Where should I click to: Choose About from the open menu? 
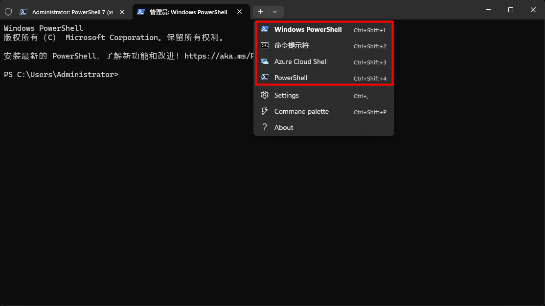284,127
